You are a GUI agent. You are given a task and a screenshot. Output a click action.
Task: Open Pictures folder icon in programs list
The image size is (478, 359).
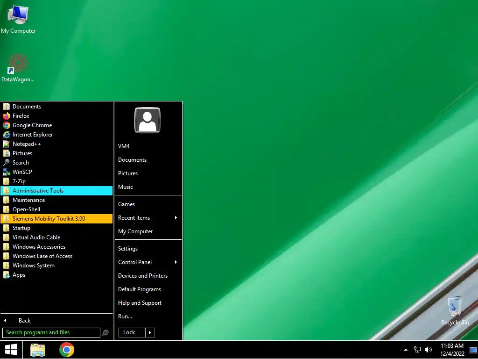pyautogui.click(x=7, y=153)
